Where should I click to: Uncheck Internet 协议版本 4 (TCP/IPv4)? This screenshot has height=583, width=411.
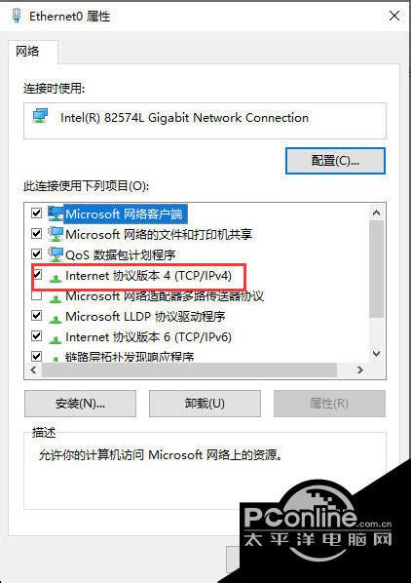click(36, 275)
